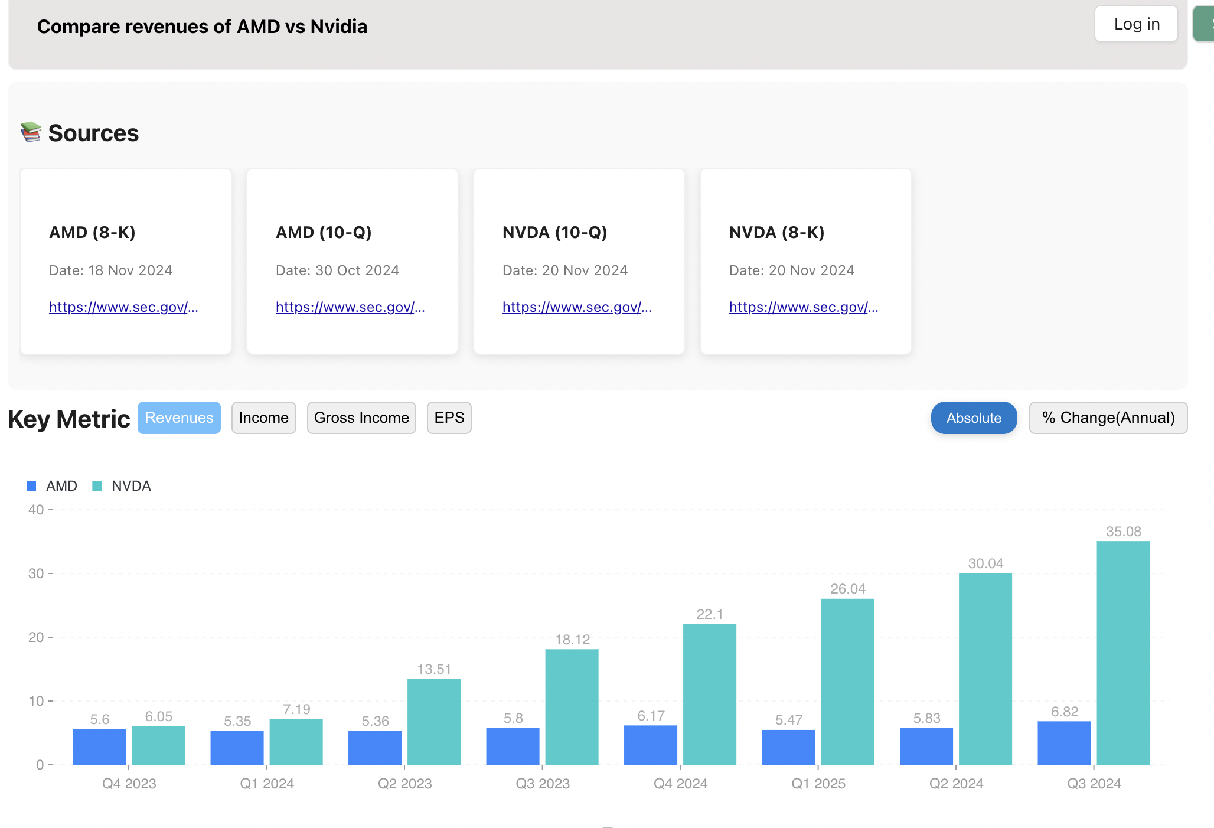
Task: Click the Q3 2024 axis label
Action: (x=1094, y=784)
